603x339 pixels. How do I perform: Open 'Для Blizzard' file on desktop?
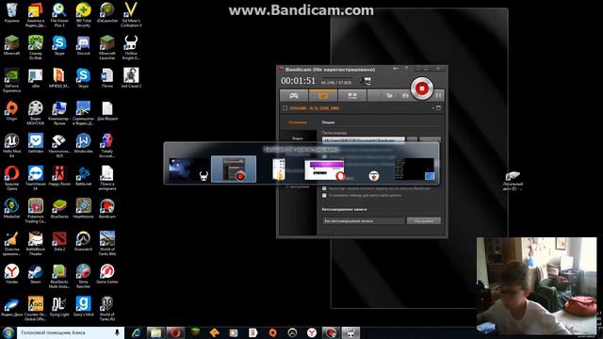(107, 111)
